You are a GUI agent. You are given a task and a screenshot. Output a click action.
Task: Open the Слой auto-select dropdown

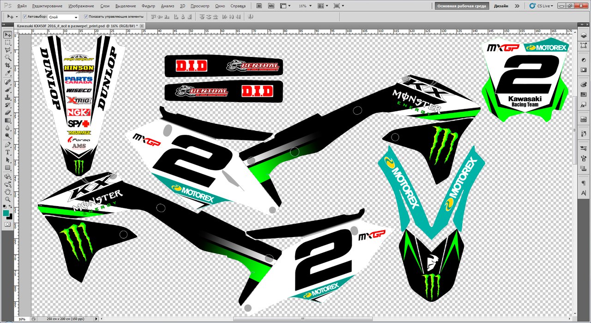[63, 17]
